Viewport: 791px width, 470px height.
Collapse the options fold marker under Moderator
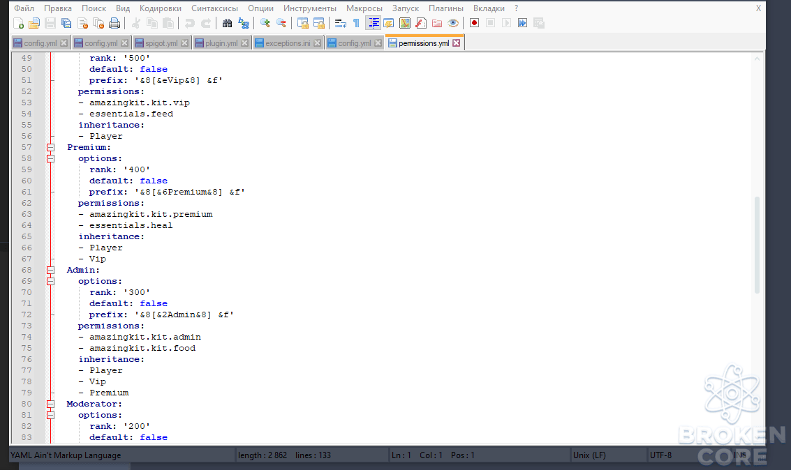50,416
